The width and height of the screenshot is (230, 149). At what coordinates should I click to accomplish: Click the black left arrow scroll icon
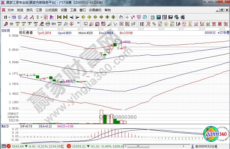click(71, 17)
